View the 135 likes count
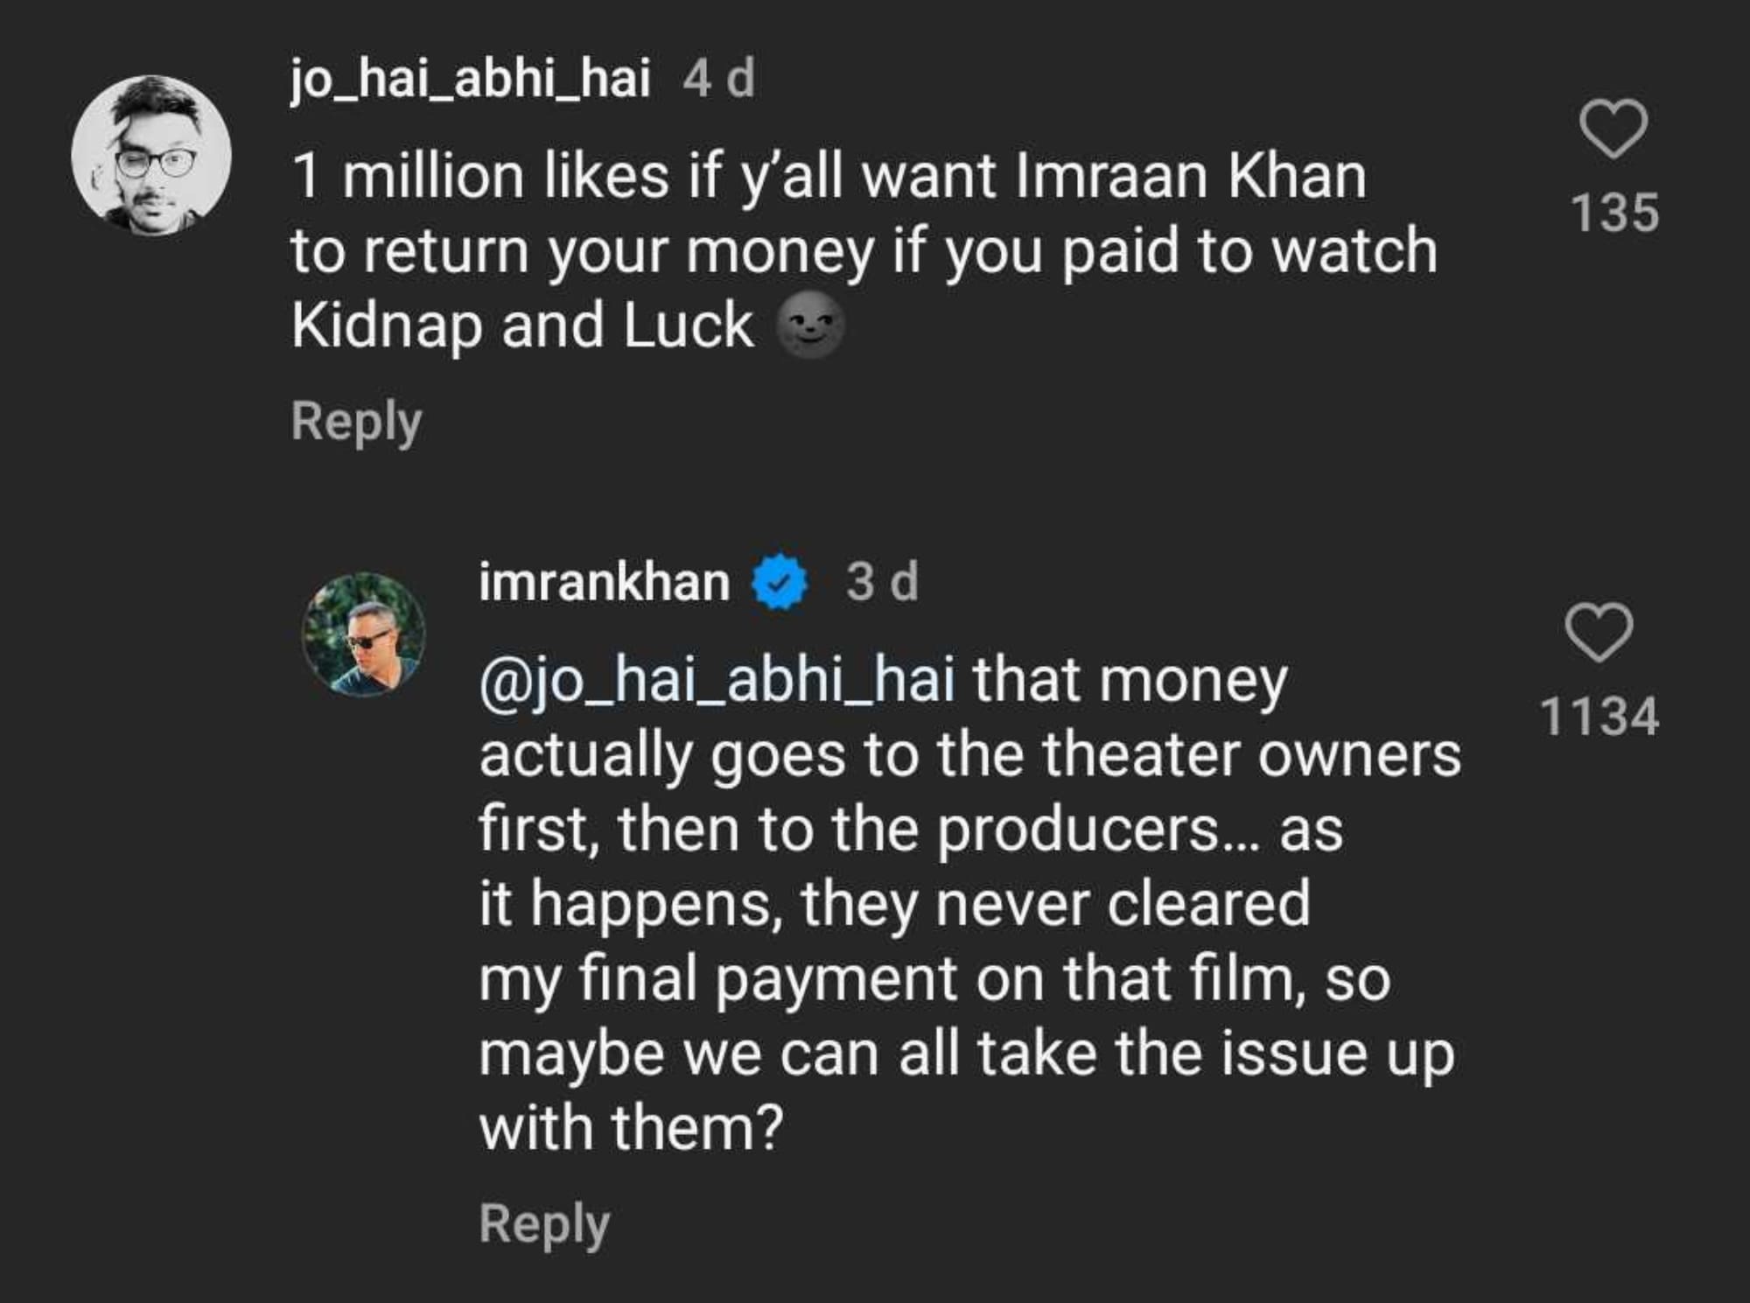 pos(1614,213)
